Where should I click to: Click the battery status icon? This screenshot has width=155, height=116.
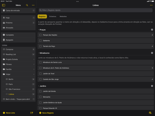[153, 1]
